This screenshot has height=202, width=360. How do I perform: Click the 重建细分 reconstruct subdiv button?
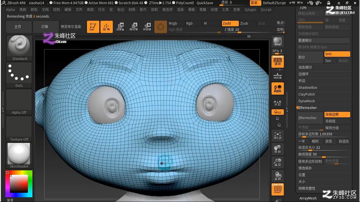tap(323, 41)
